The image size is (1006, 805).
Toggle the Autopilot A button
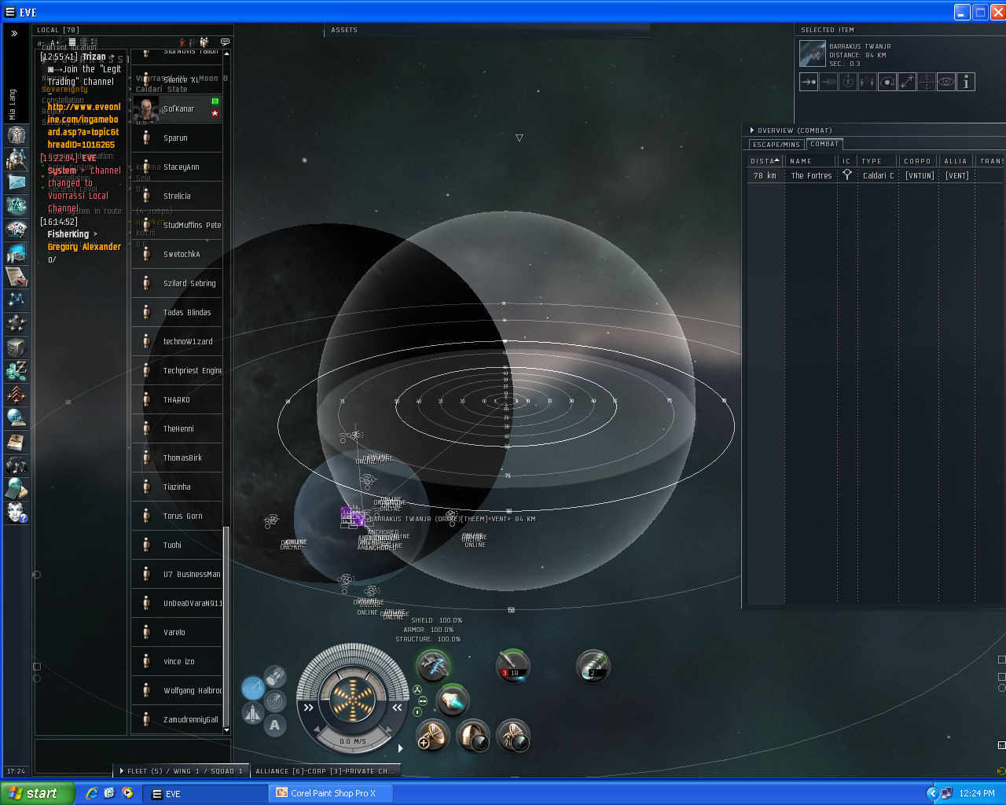pyautogui.click(x=275, y=725)
